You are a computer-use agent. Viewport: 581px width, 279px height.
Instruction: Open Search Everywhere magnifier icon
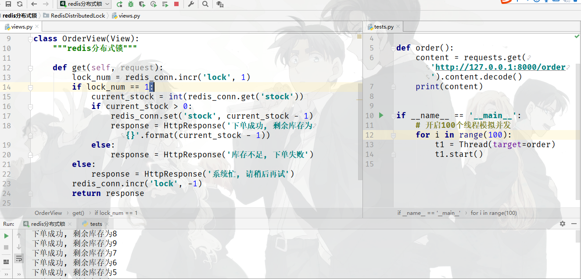[x=206, y=4]
